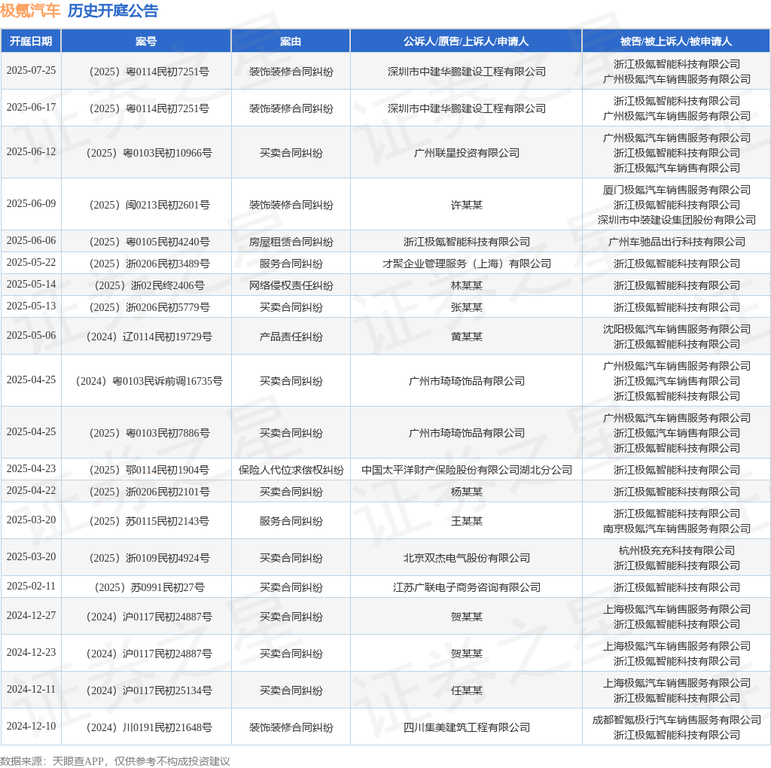Viewport: 771px width, 768px height.
Task: Select the date cell 2024-12-23
Action: click(31, 653)
